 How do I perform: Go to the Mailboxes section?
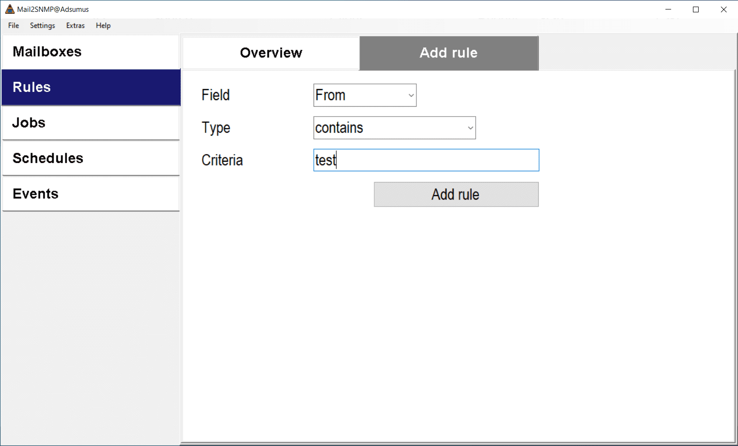coord(91,52)
